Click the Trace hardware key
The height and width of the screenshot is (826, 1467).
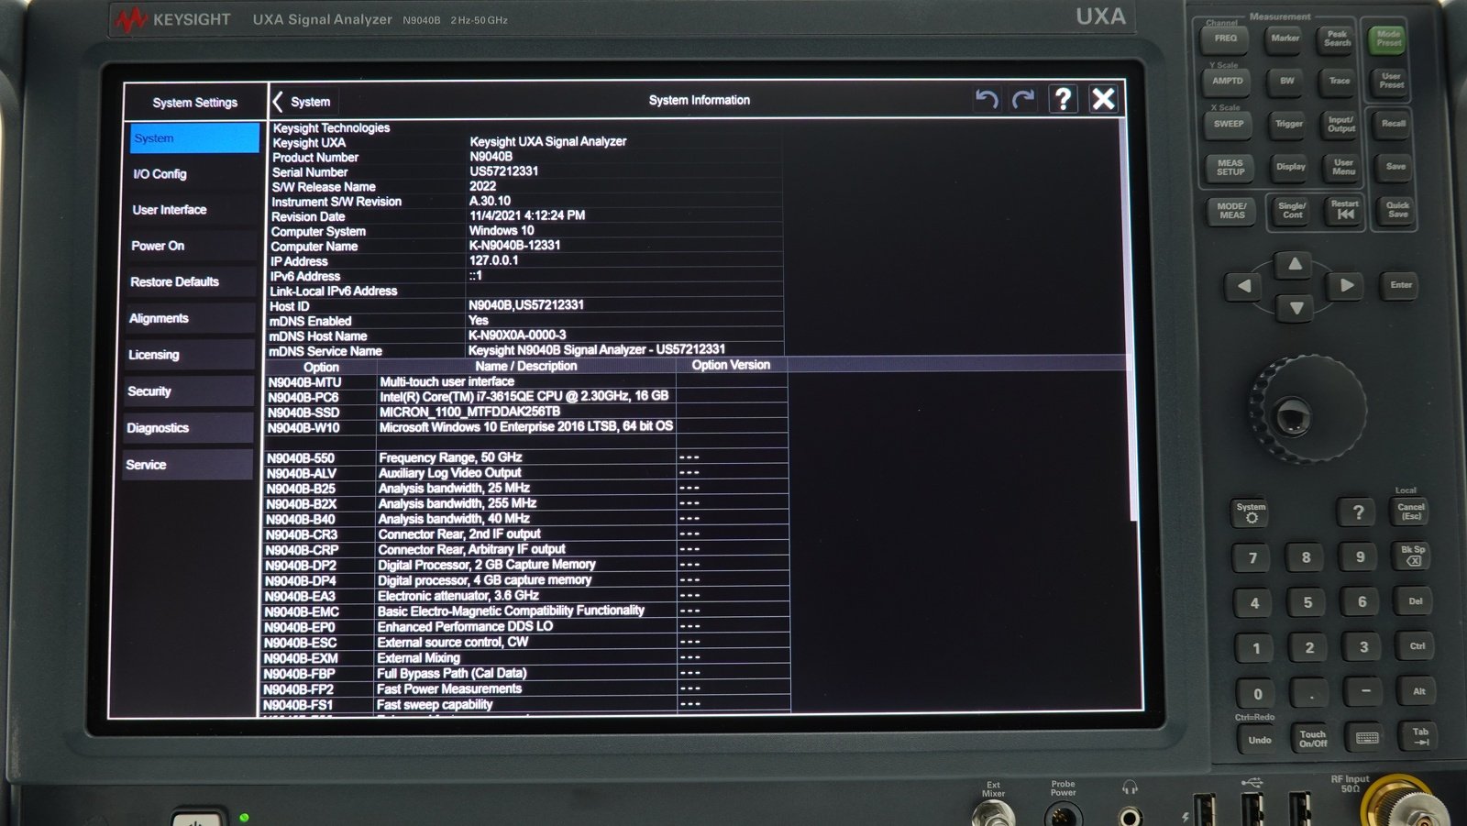coord(1339,81)
